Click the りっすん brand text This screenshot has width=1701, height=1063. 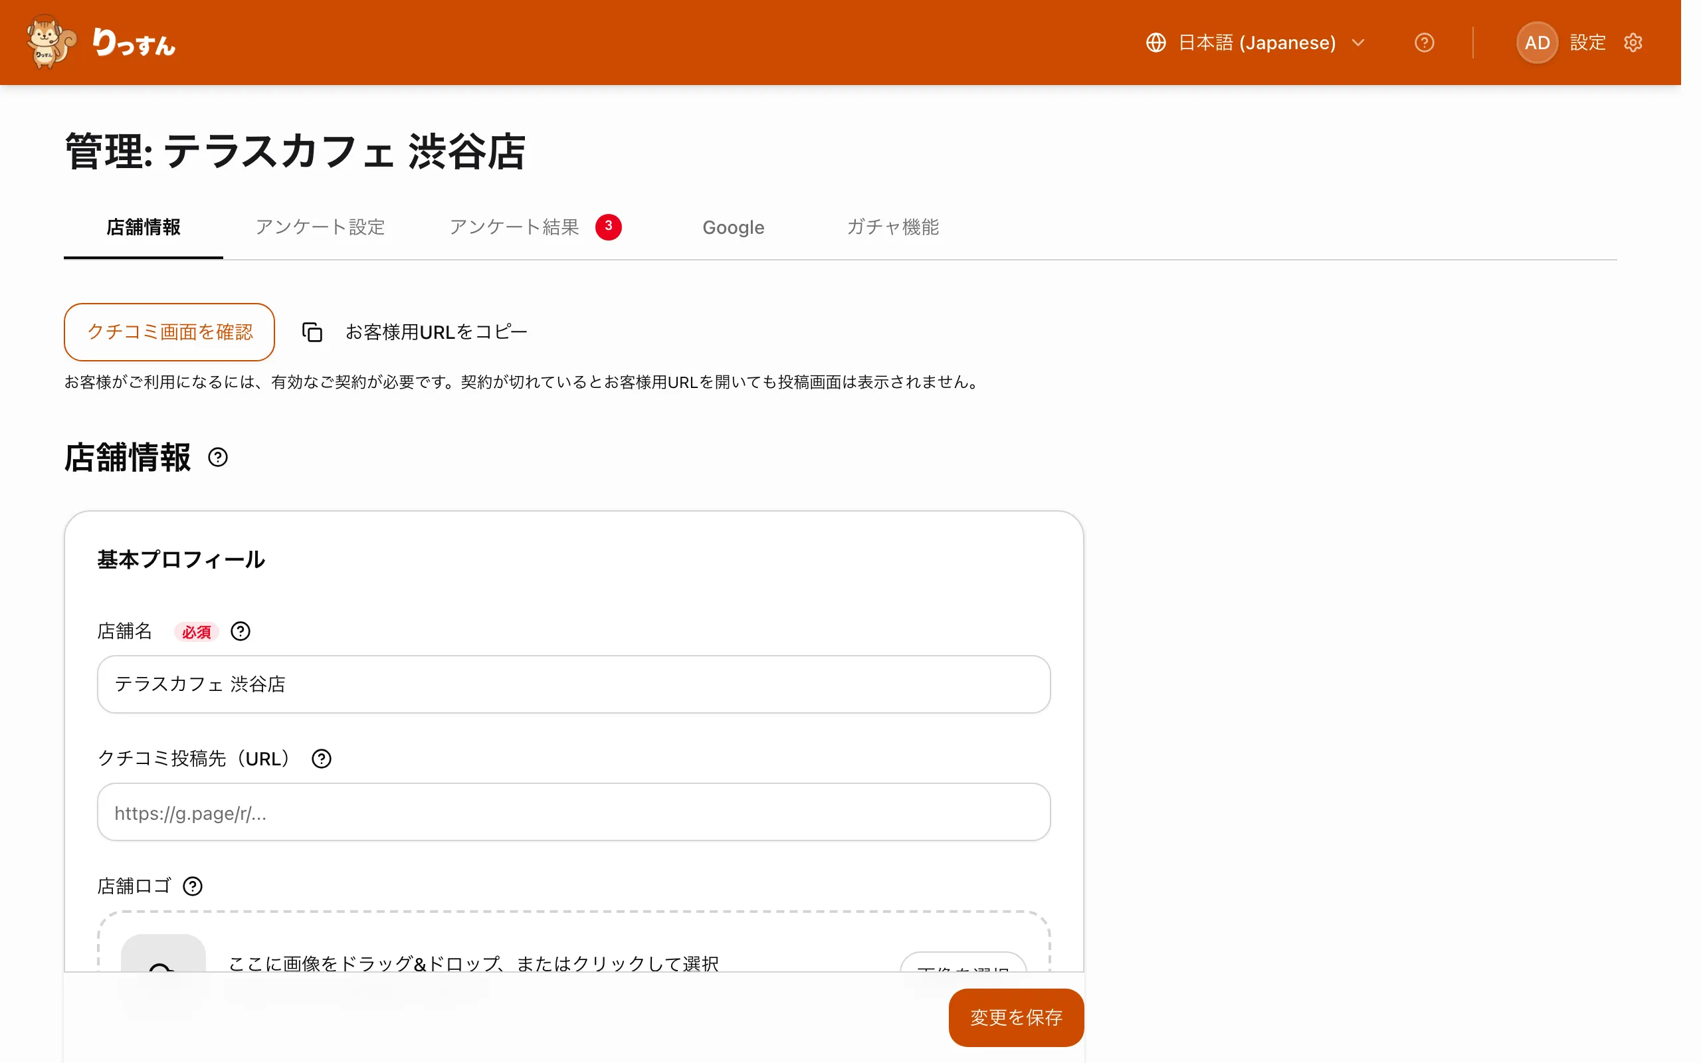point(134,43)
